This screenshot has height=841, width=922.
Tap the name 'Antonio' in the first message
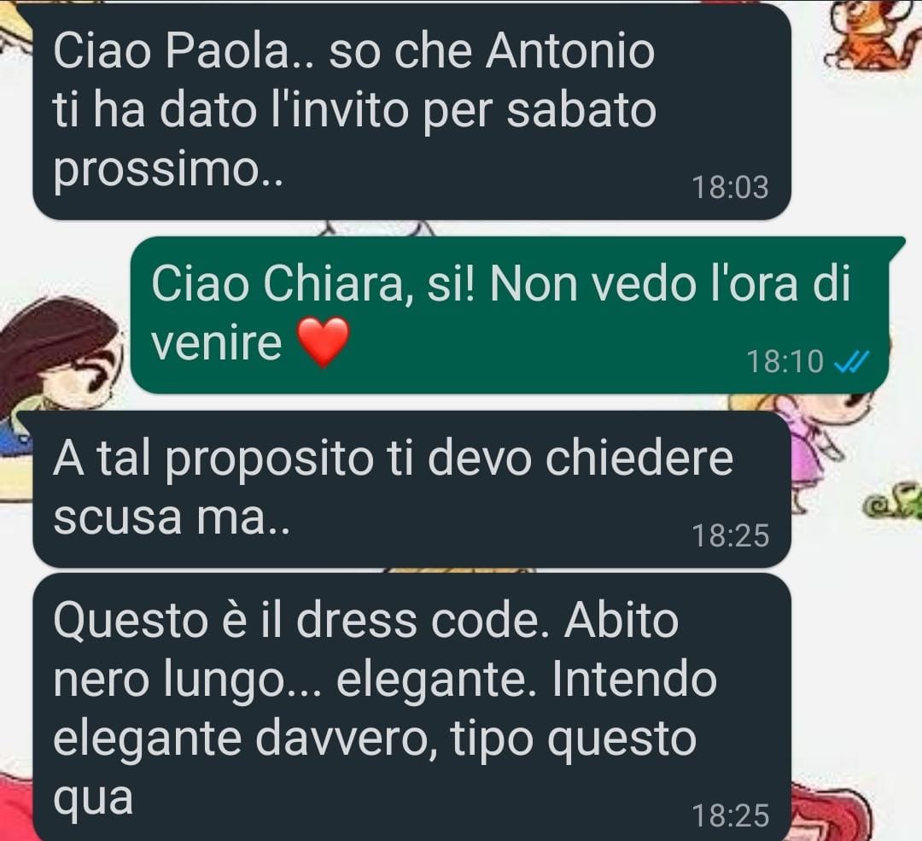click(570, 51)
